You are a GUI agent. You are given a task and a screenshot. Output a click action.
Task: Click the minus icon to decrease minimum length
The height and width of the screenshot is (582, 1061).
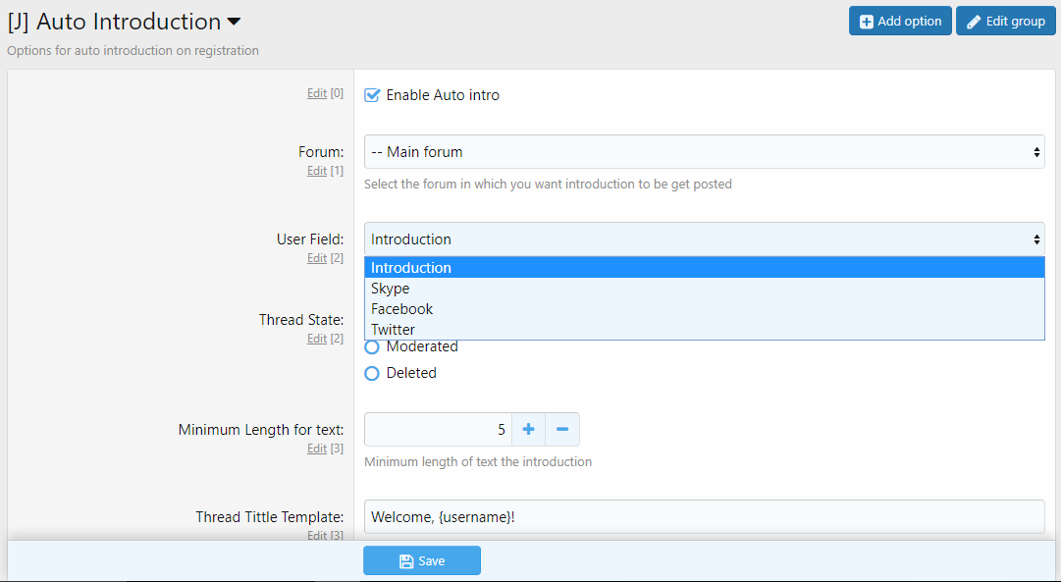point(562,429)
